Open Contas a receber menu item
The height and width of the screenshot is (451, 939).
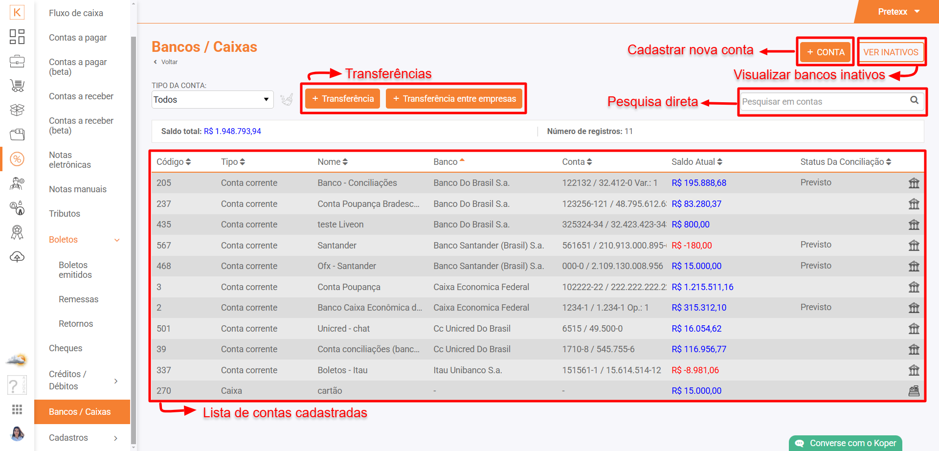coord(81,96)
